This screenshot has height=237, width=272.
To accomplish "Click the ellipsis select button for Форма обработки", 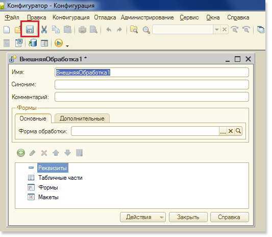I will click(x=223, y=131).
